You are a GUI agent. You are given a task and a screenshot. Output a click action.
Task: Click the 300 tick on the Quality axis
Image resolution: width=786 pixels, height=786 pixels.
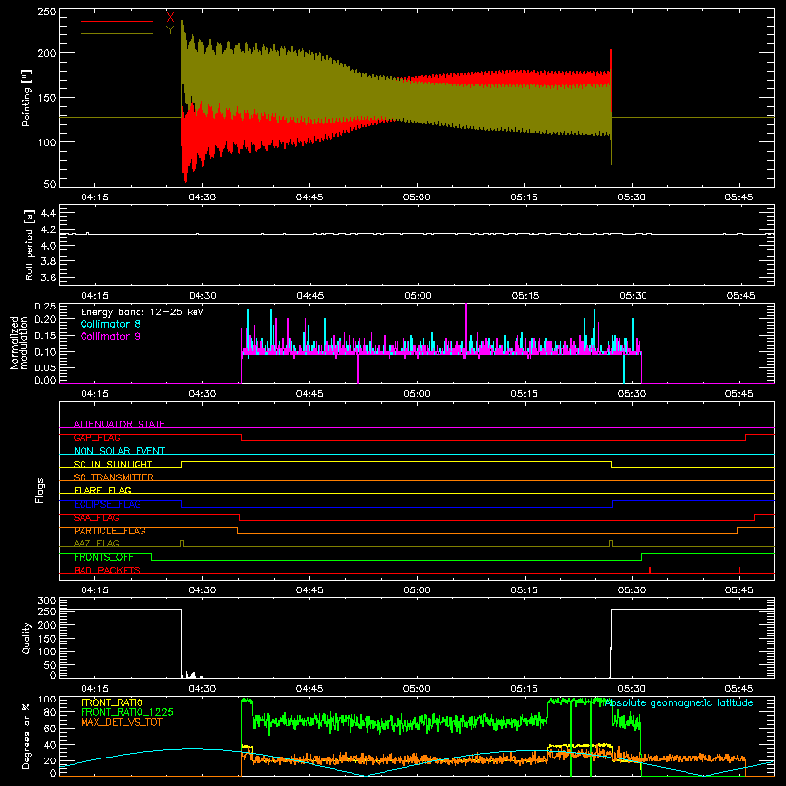tap(47, 601)
